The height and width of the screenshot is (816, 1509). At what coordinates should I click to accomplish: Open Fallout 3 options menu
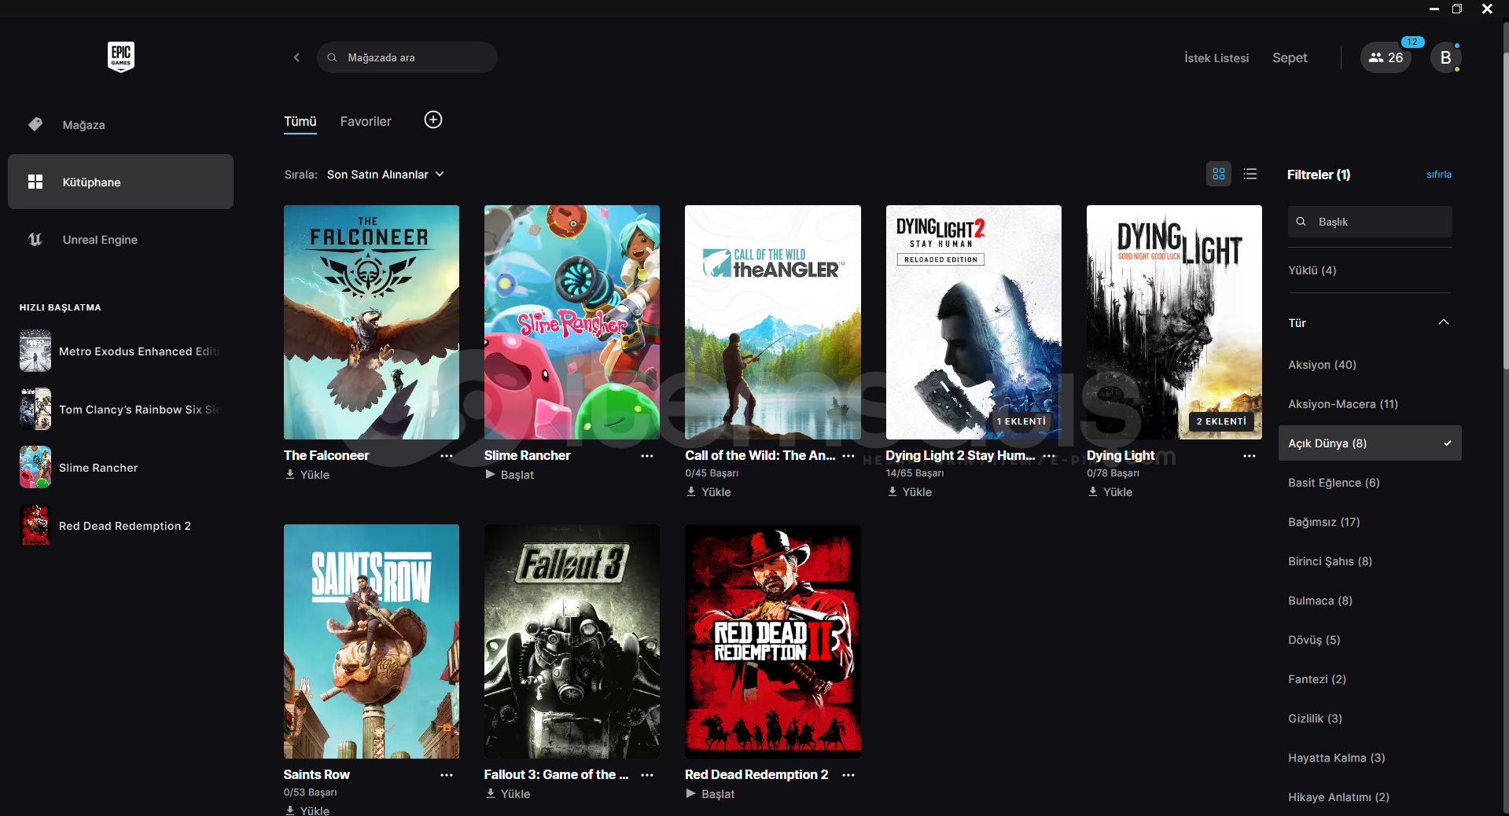647,775
